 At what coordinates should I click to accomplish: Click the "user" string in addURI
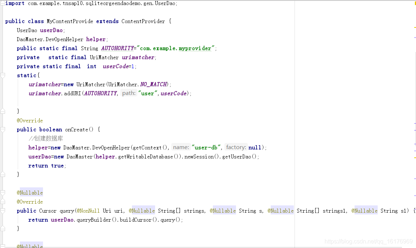147,93
